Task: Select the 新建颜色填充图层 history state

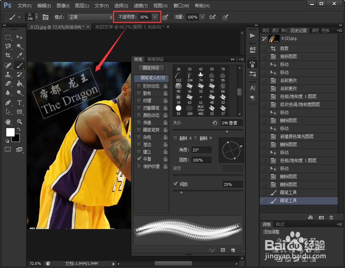Action: tap(299, 136)
